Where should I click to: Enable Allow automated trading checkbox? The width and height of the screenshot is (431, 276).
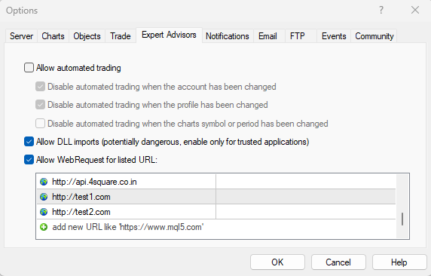tap(29, 68)
